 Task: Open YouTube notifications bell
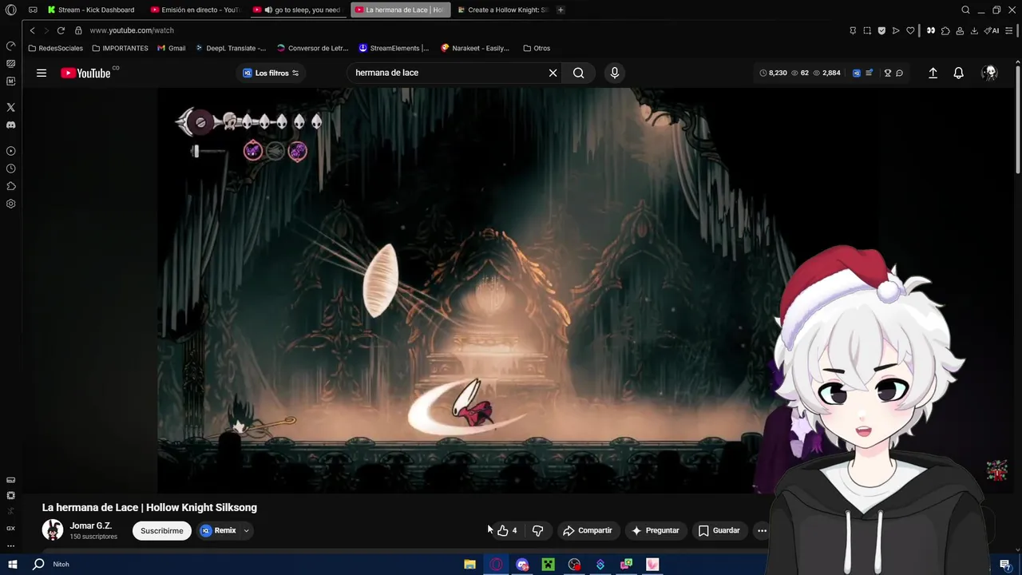(958, 73)
